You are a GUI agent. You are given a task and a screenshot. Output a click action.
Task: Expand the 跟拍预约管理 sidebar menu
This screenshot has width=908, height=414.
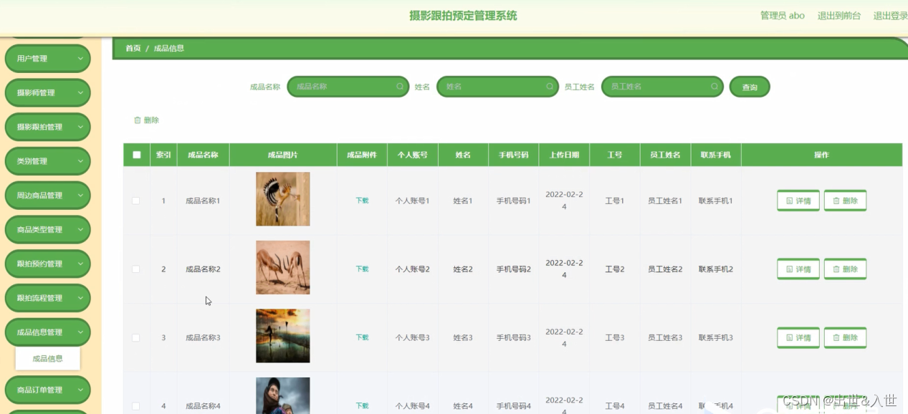pyautogui.click(x=48, y=264)
